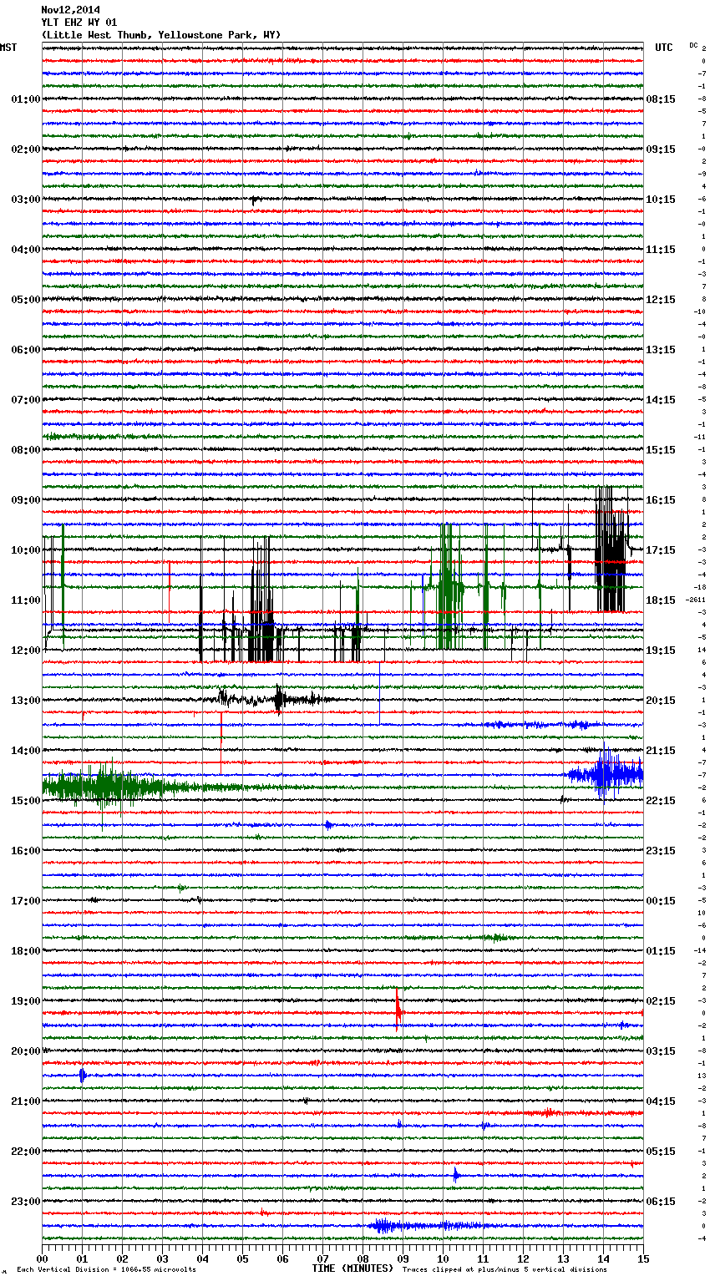Viewport: 710px width, 1281px height.
Task: Select the station code YLT EHZ WY 01
Action: coord(79,23)
